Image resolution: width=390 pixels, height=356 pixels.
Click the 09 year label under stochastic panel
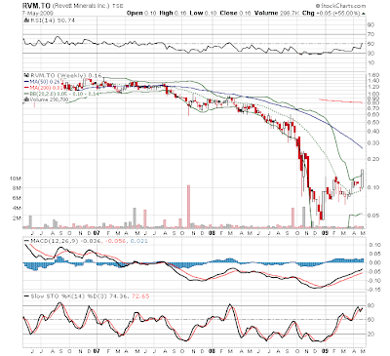click(326, 351)
